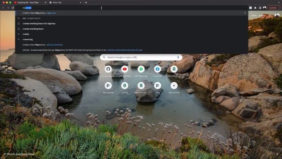The image size is (282, 159).
Task: Open the background photo credit link
Action: 21,154
